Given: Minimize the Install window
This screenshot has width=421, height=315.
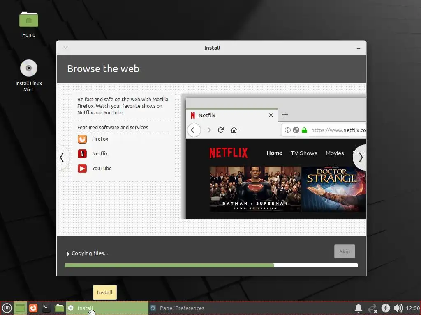Looking at the screenshot, I should 359,48.
